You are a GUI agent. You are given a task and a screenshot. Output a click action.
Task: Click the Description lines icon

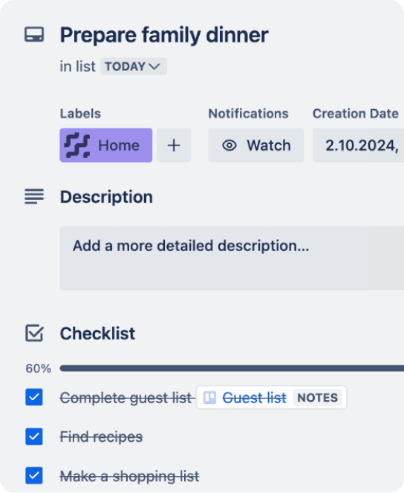34,197
